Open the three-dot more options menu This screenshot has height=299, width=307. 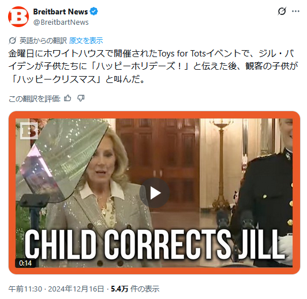(x=295, y=11)
